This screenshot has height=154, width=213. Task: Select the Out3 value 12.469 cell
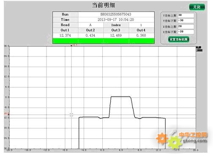tap(116, 35)
